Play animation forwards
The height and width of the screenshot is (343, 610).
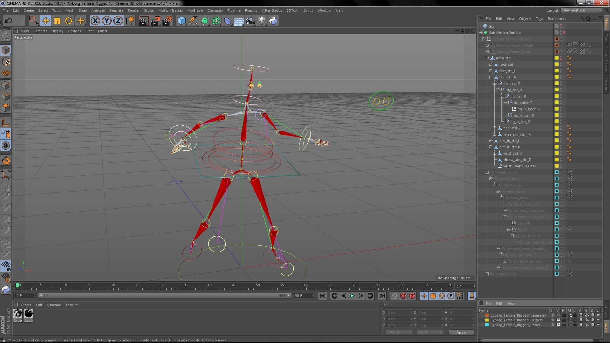pyautogui.click(x=352, y=296)
